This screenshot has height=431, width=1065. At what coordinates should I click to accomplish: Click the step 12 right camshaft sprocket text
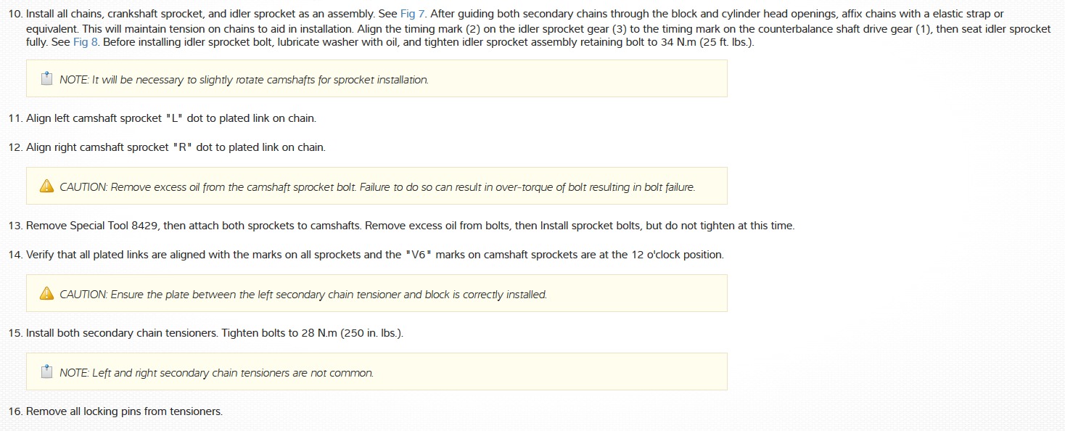[176, 147]
